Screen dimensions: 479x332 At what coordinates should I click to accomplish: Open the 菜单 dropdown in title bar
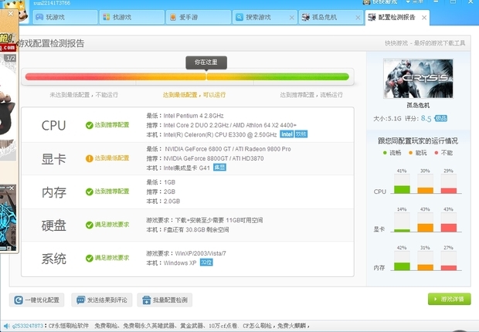pyautogui.click(x=415, y=2)
